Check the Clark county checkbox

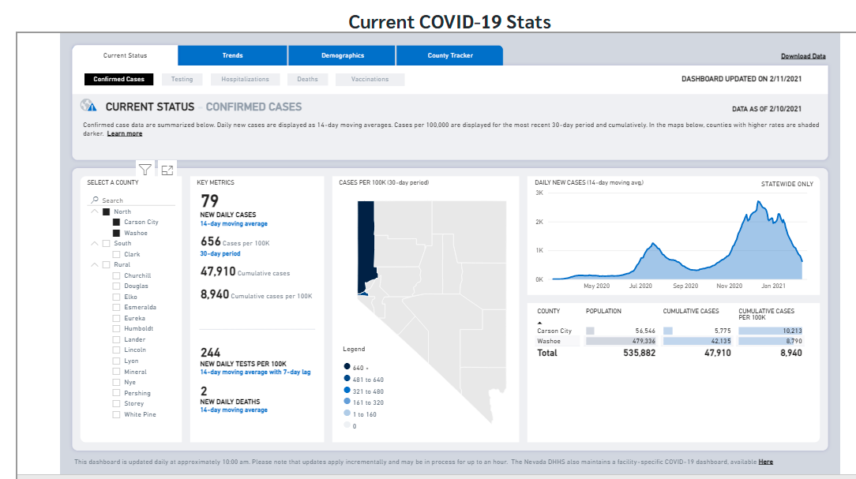click(x=117, y=255)
